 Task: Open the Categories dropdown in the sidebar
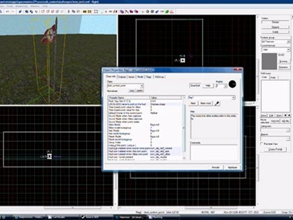(275, 130)
